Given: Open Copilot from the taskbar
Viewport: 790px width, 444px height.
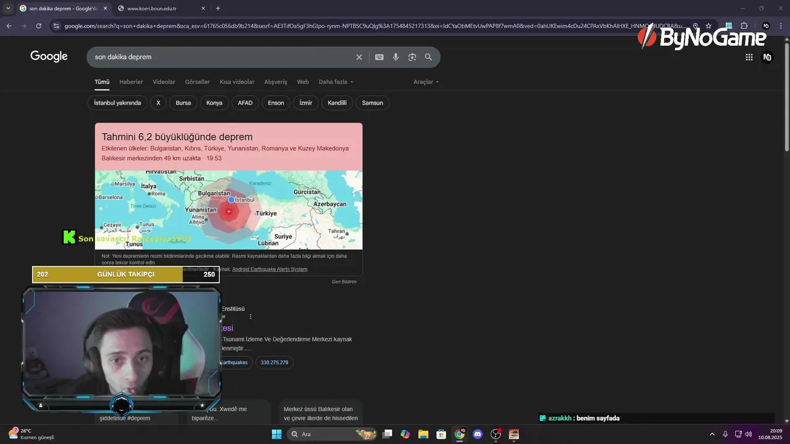Looking at the screenshot, I should pos(405,434).
